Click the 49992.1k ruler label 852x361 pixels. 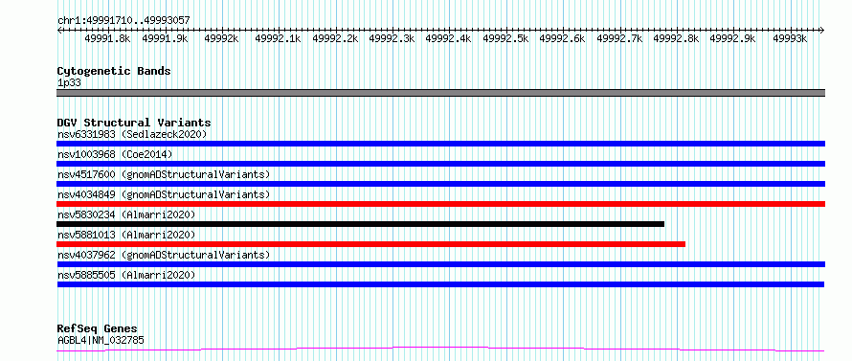(279, 38)
